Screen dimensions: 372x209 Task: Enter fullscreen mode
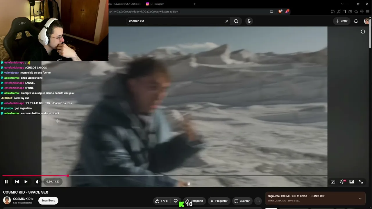361,182
